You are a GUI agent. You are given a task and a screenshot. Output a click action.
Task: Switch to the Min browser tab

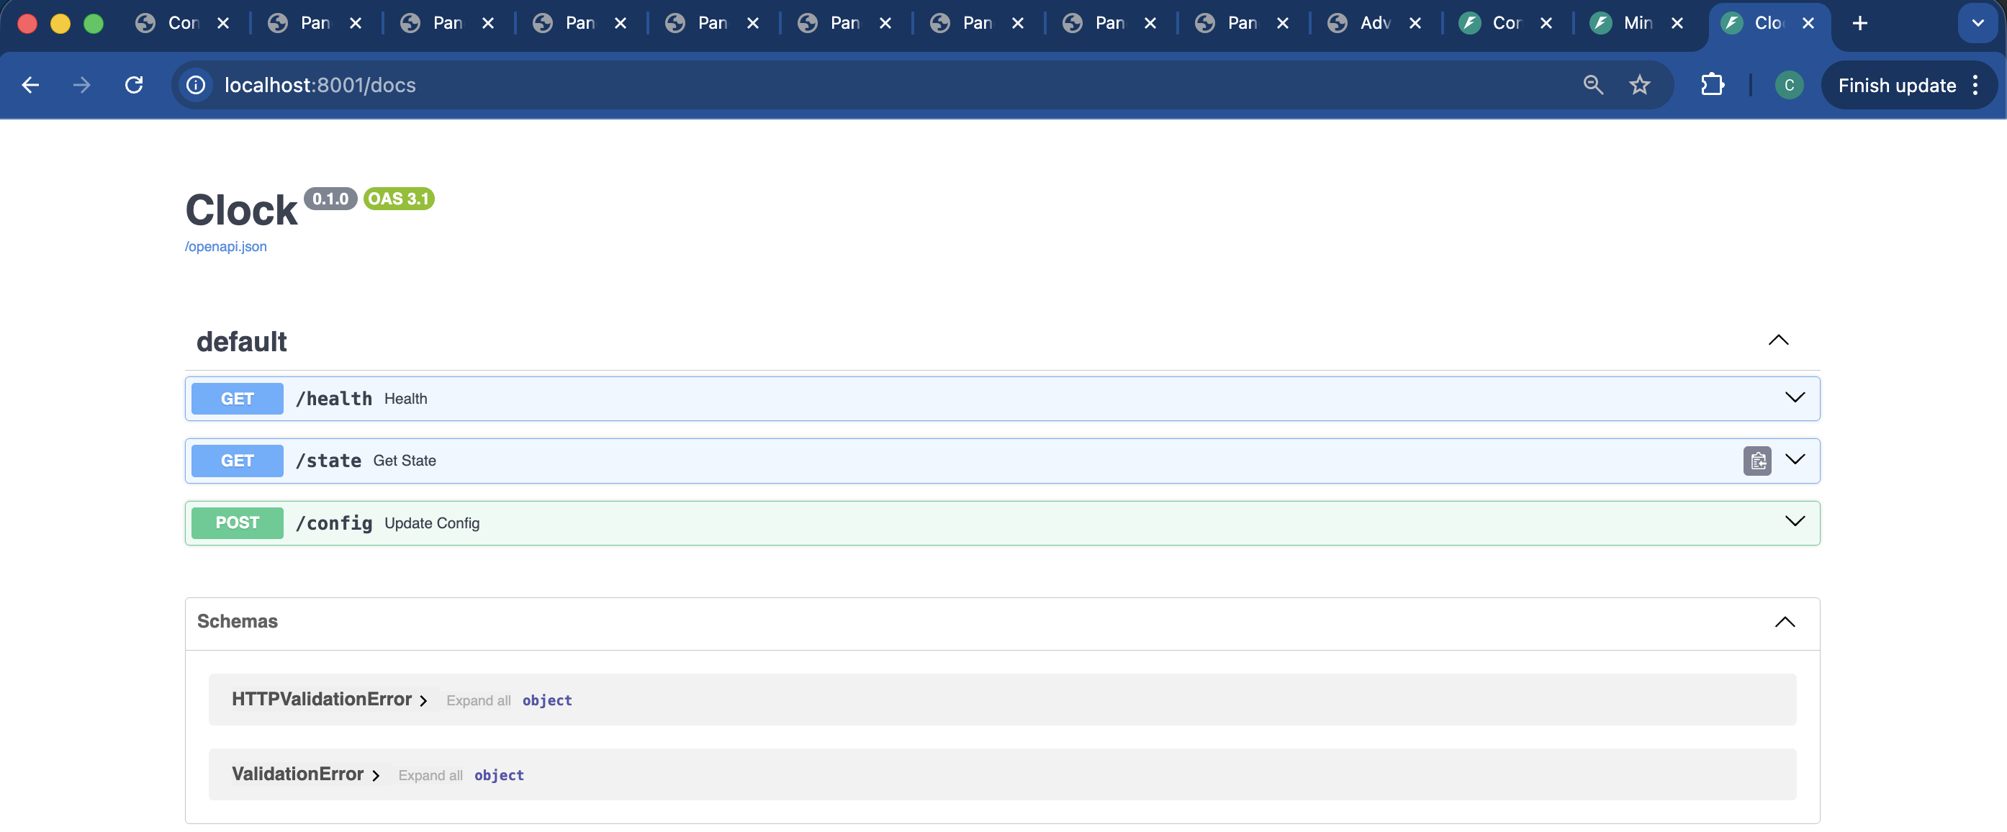[x=1638, y=23]
